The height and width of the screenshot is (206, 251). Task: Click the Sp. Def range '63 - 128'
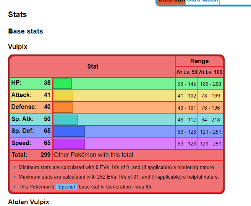(187, 132)
